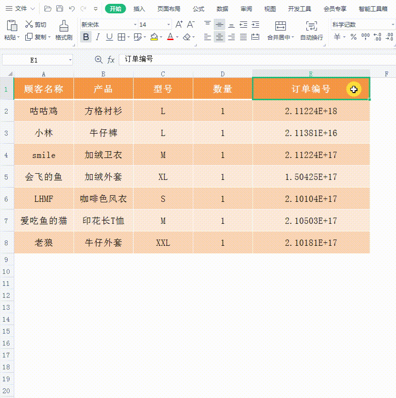Click the Percent style icon
The height and width of the screenshot is (398, 396).
pyautogui.click(x=354, y=36)
